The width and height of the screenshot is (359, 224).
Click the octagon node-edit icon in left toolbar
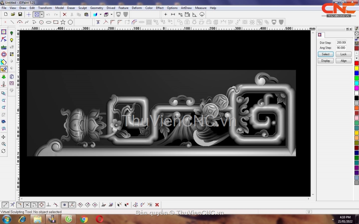[x=4, y=54]
